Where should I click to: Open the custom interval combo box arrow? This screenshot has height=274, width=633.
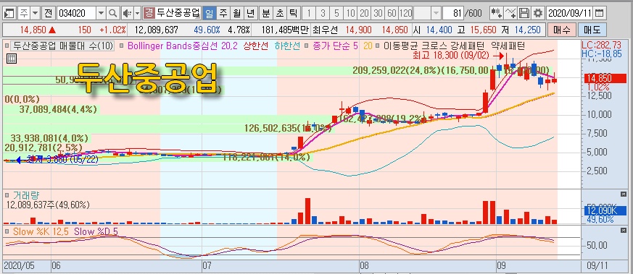point(436,13)
